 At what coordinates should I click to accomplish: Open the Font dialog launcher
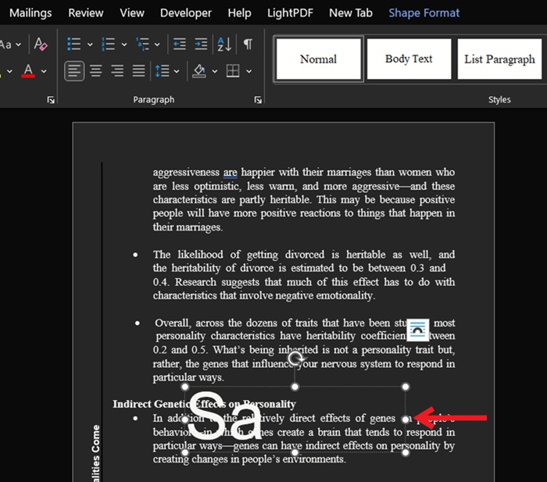(51, 100)
